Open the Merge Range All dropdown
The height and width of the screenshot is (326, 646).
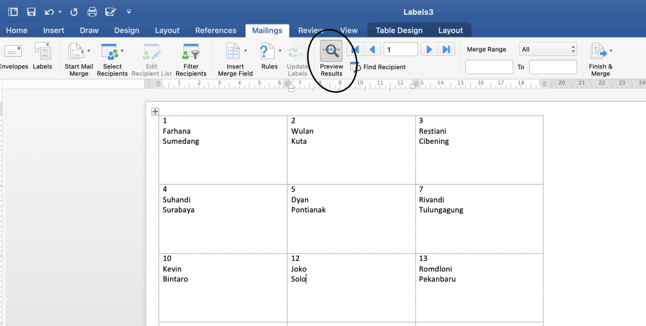548,49
